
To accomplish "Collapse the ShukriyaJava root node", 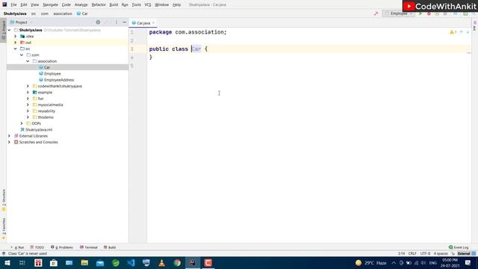I will point(9,30).
